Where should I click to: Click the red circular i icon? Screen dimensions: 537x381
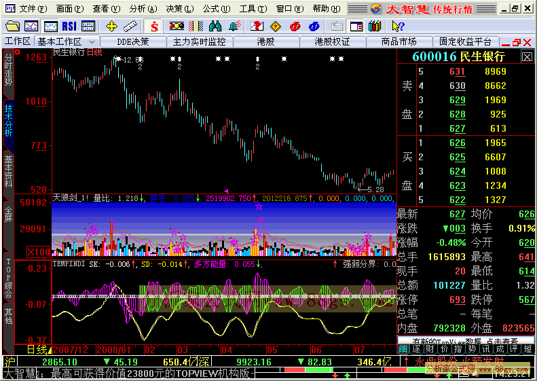pos(295,26)
